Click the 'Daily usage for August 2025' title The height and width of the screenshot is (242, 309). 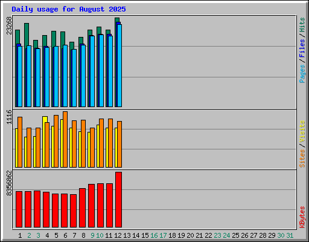[x=69, y=9]
